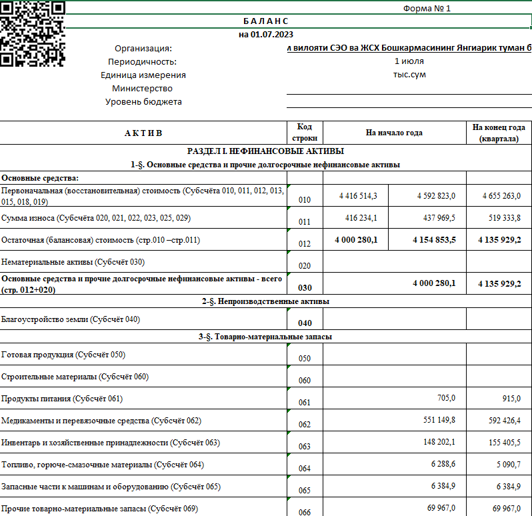This screenshot has width=532, height=516.
Task: Select the 'Организация:' label
Action: point(143,49)
